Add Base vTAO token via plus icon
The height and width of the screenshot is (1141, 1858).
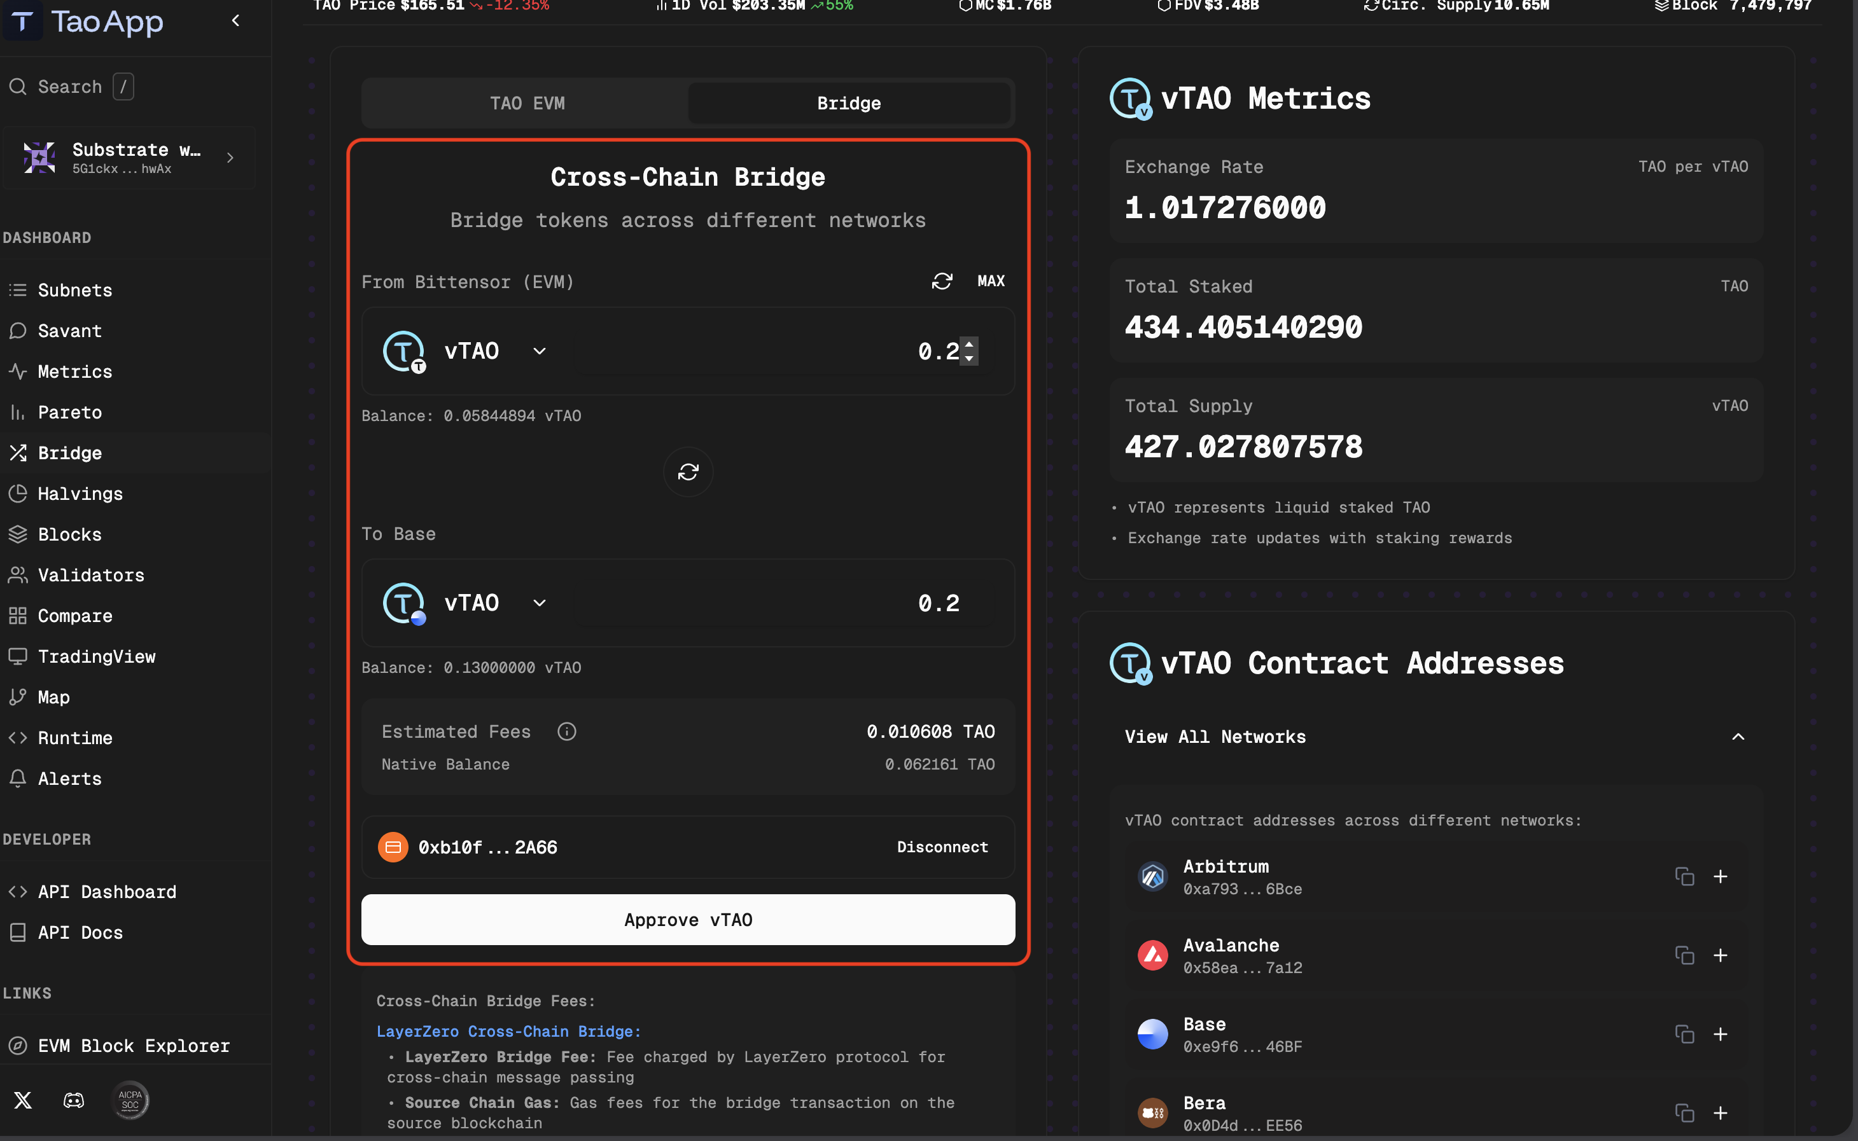[1720, 1034]
